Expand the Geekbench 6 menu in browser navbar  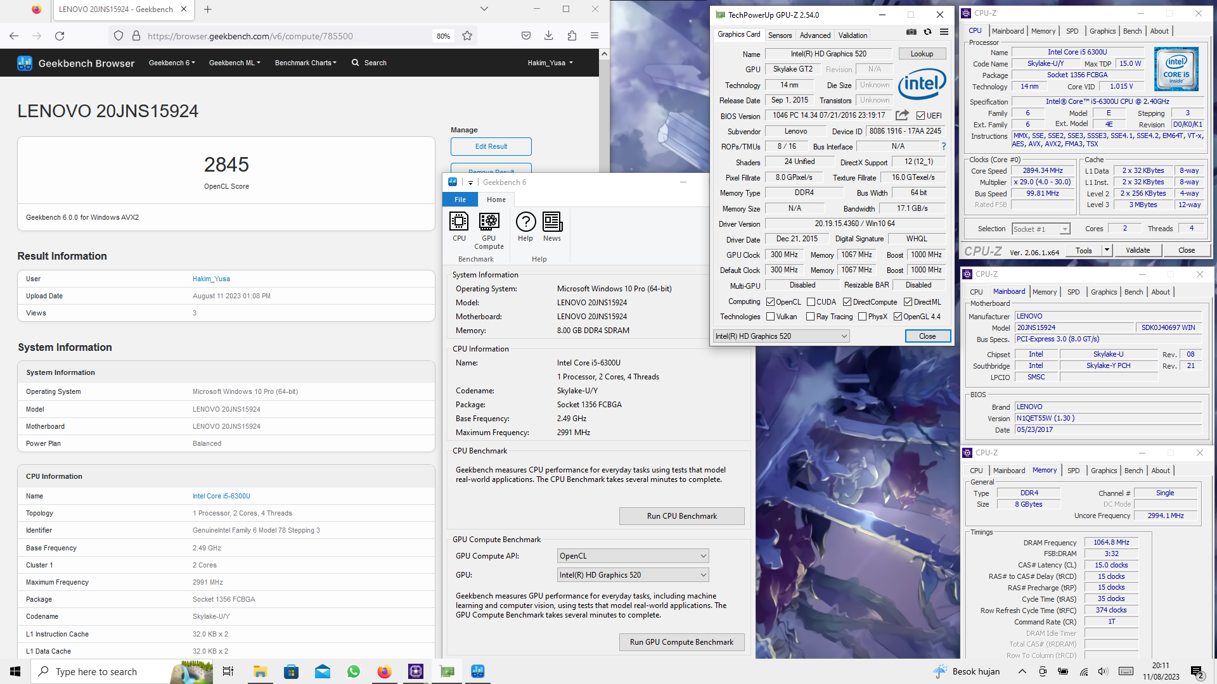pos(172,63)
